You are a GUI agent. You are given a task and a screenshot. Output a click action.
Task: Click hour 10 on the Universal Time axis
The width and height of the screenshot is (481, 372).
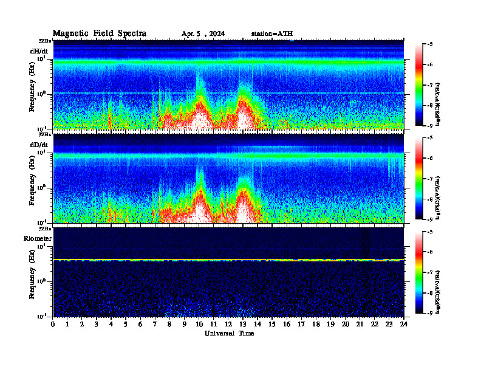pyautogui.click(x=199, y=325)
